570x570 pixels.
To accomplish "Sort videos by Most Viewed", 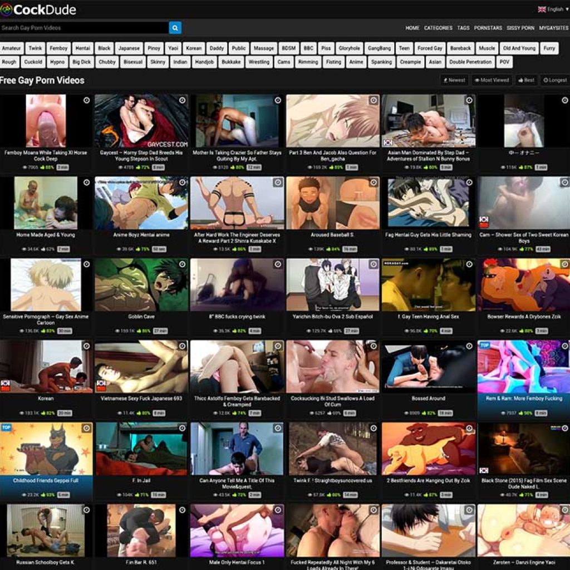I will tap(492, 80).
